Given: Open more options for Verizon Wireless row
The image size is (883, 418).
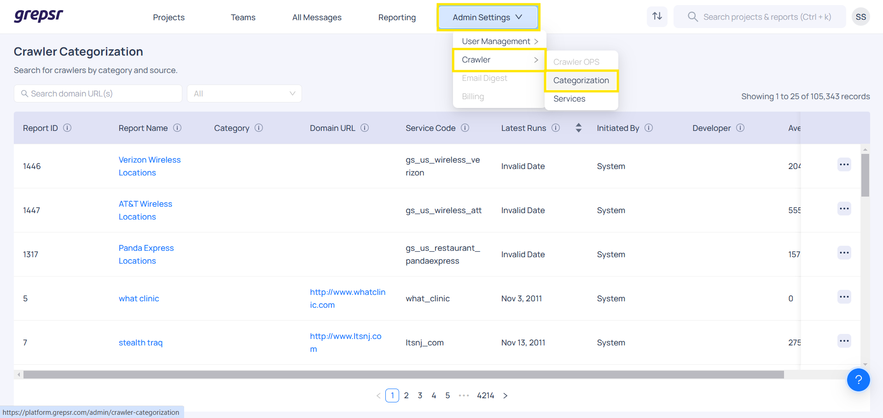Looking at the screenshot, I should pyautogui.click(x=844, y=165).
